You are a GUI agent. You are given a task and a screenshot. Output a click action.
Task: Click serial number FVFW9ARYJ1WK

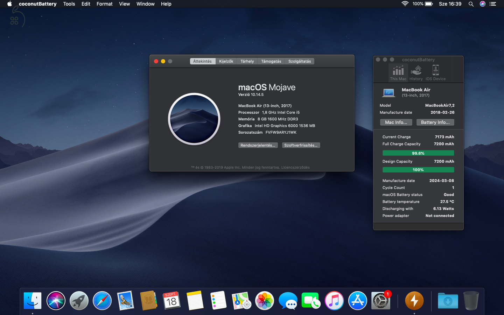(281, 132)
